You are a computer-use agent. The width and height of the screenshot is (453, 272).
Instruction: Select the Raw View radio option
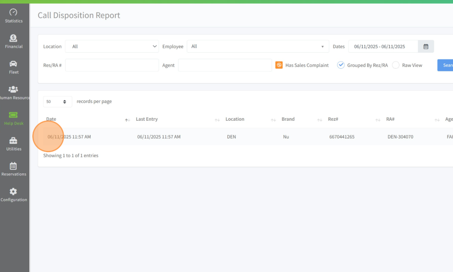click(x=395, y=65)
